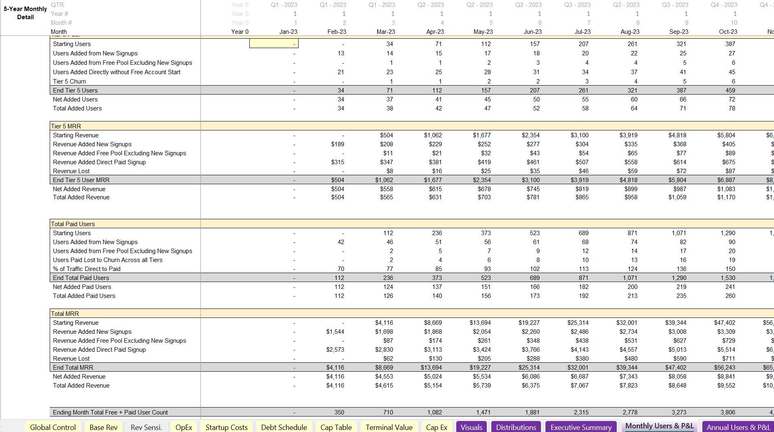Switch to the OpEx sheet
Screen dimensions: 774x432
click(184, 427)
